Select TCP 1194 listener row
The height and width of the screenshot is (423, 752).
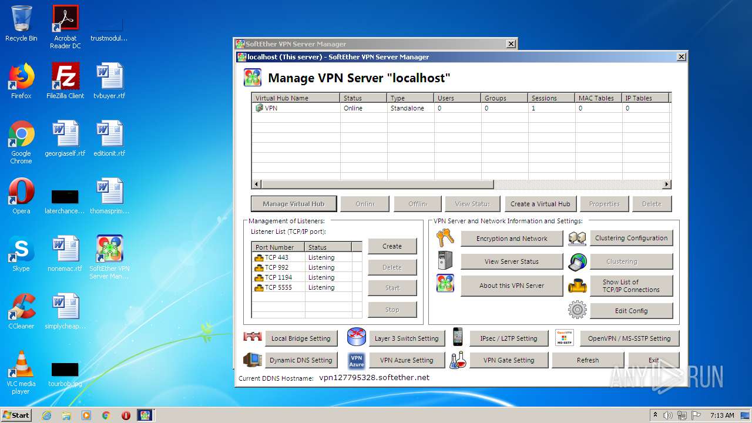[x=307, y=277]
